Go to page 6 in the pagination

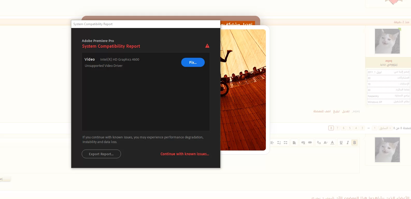pyautogui.click(x=344, y=128)
